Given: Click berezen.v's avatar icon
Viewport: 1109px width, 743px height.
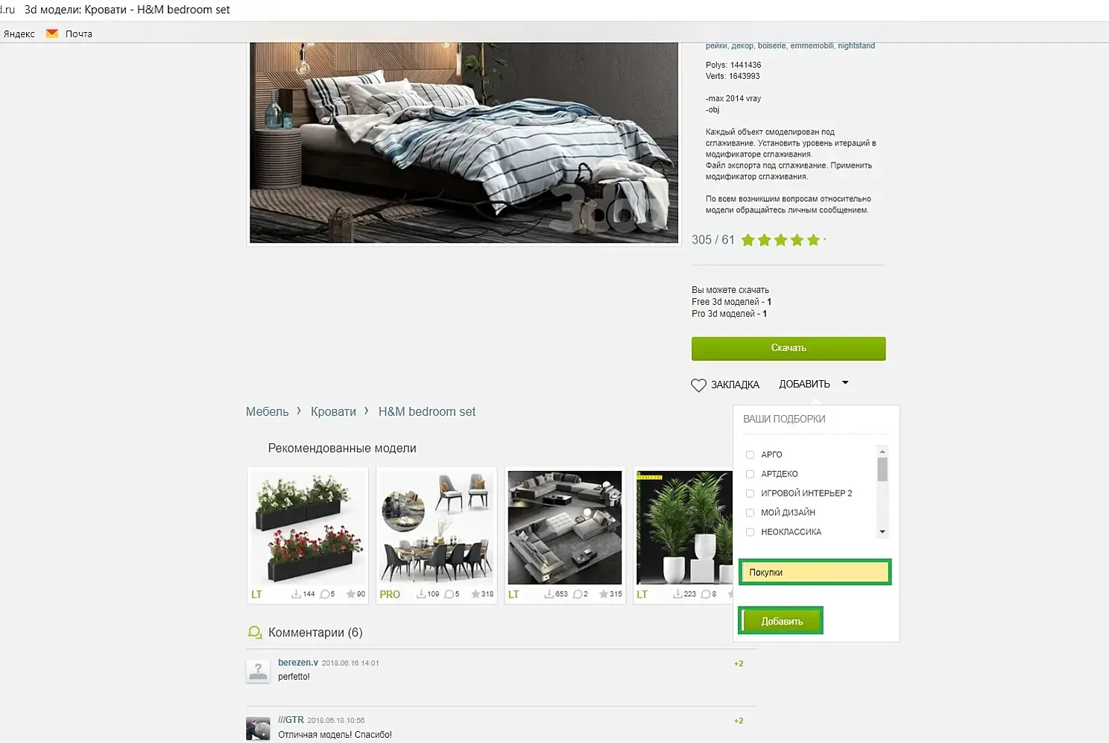Looking at the screenshot, I should [258, 671].
